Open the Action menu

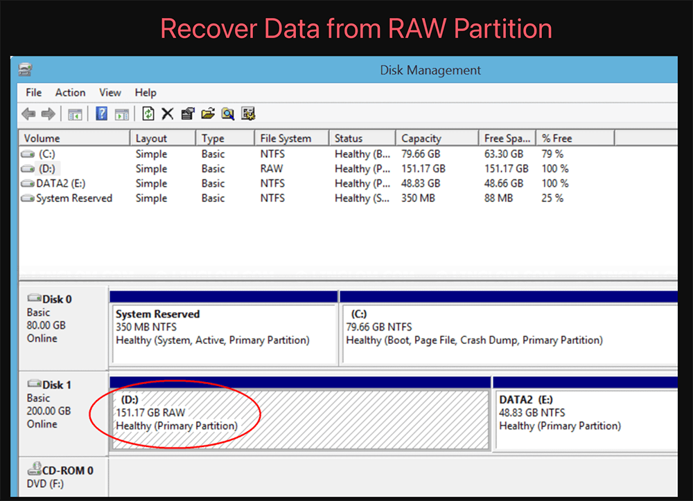click(x=70, y=92)
